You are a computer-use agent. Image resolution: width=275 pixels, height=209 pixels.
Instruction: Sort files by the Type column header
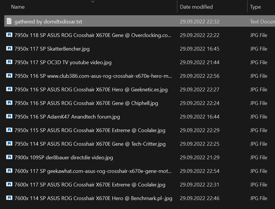point(255,7)
